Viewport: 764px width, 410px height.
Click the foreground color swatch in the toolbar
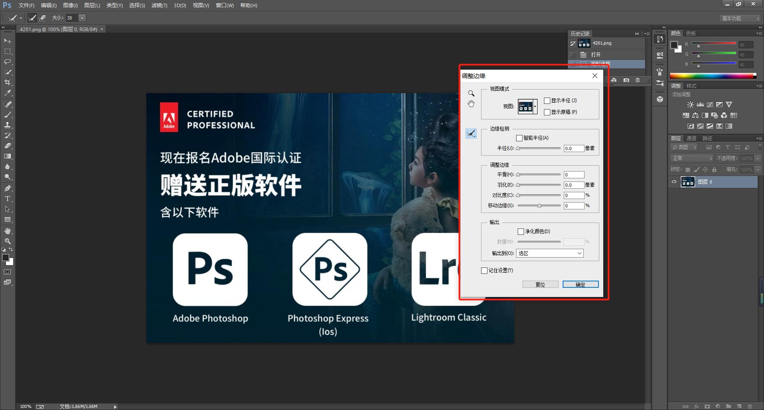coord(6,258)
